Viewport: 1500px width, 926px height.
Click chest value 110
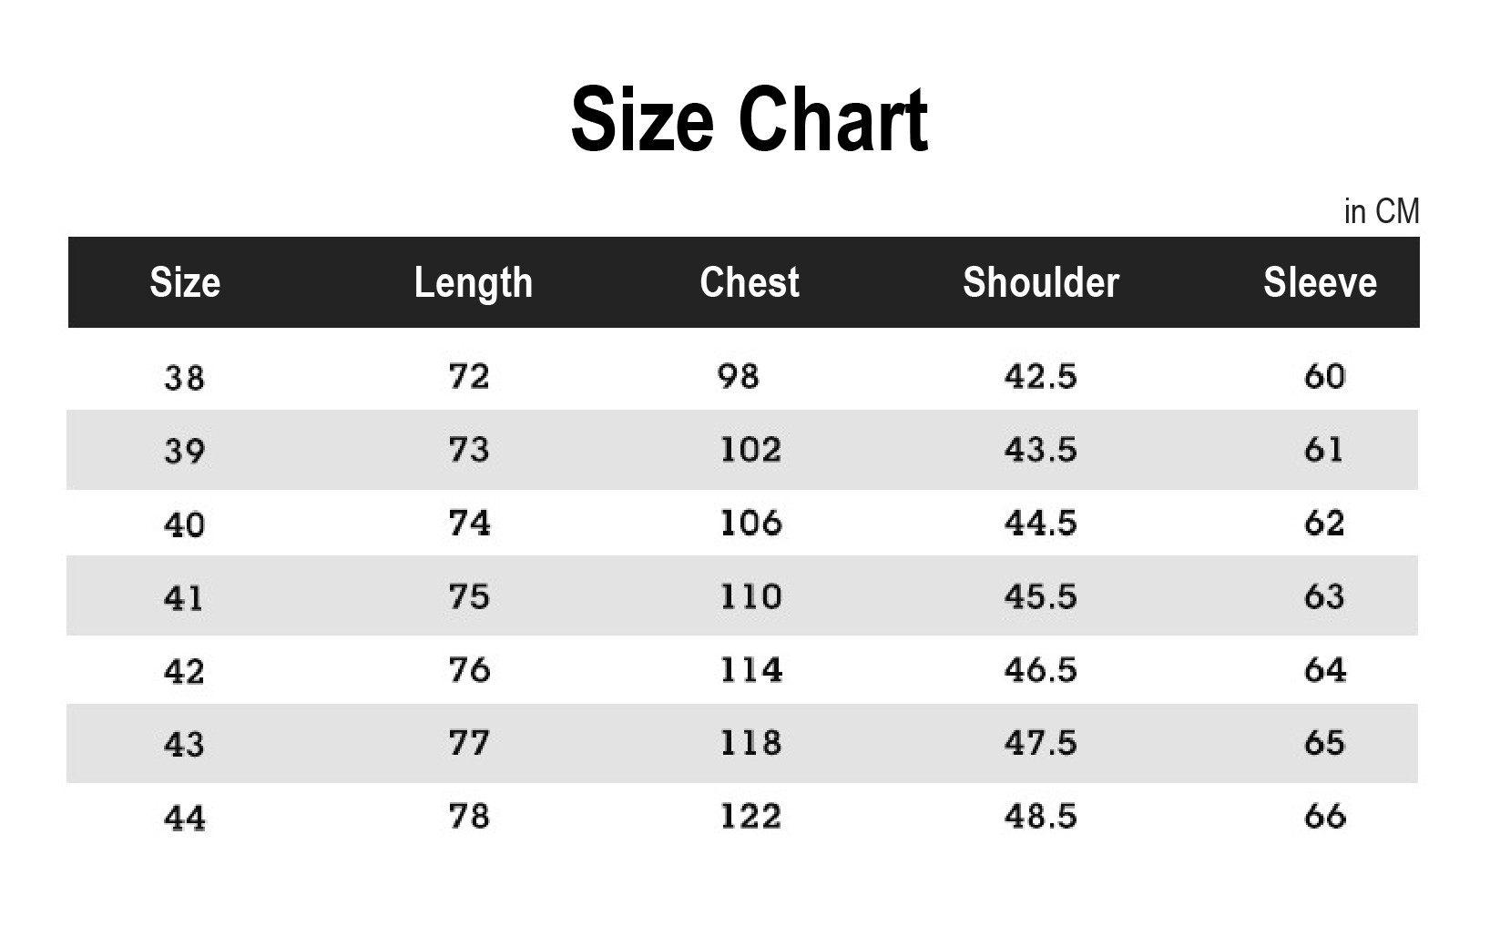[750, 596]
